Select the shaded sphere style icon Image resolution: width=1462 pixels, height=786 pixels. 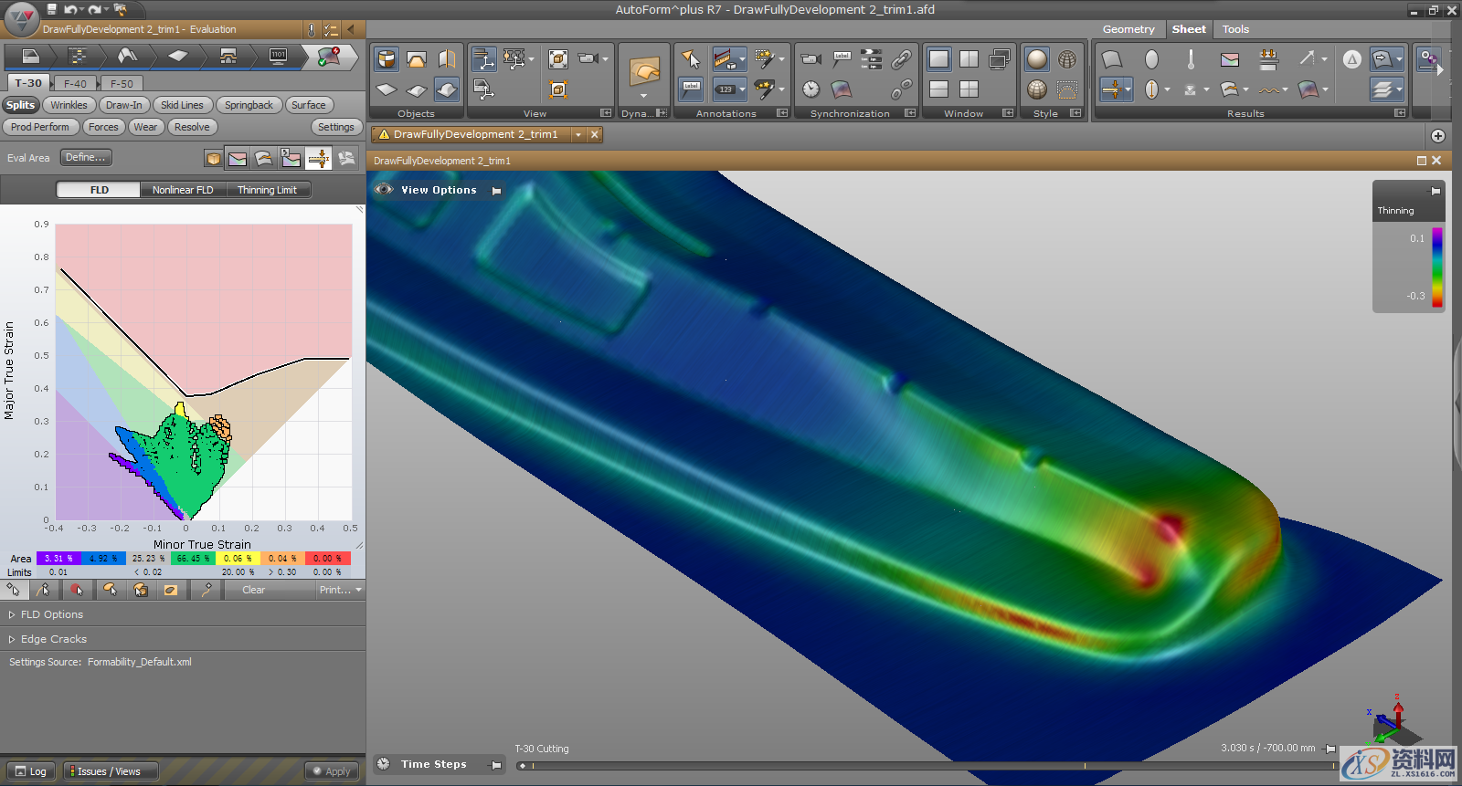pyautogui.click(x=1036, y=59)
